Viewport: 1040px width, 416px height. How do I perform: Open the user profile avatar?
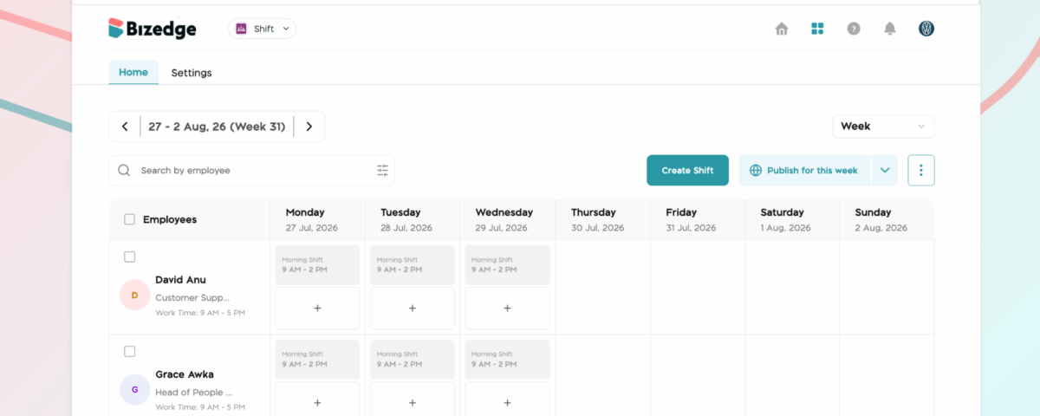coord(926,29)
